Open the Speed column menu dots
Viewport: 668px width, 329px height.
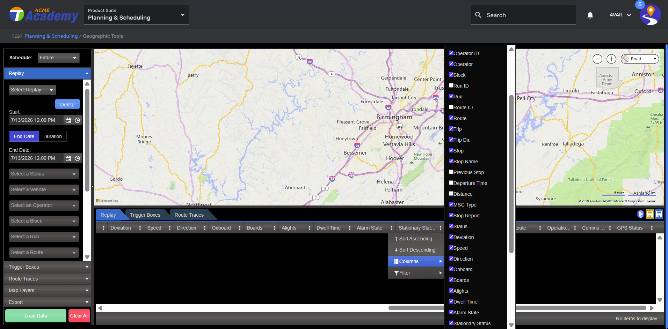(x=170, y=228)
